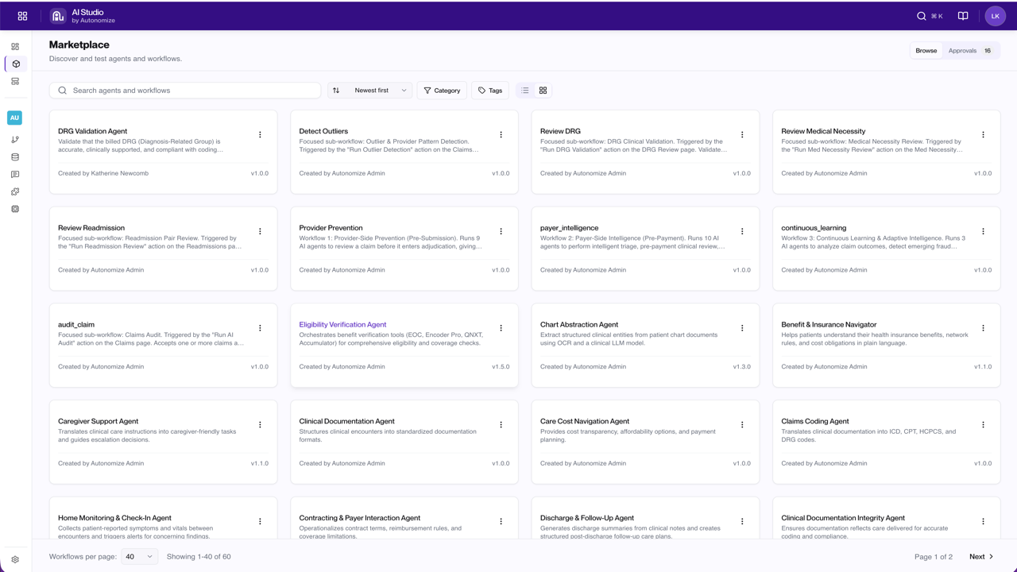Screen dimensions: 1017x572
Task: Click the git branch icon in sidebar
Action: pos(15,140)
